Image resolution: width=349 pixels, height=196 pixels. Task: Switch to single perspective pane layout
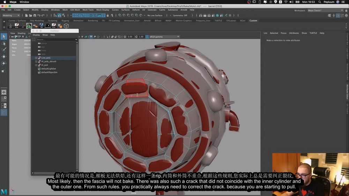(x=4, y=92)
